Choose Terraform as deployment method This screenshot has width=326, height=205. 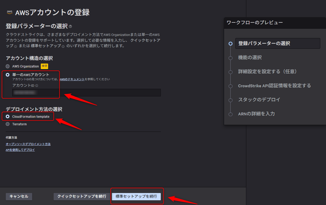click(8, 124)
